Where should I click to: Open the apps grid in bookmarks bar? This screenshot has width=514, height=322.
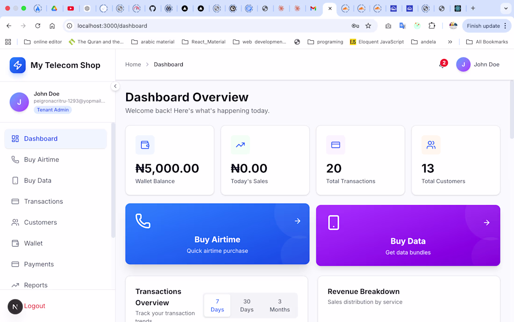coord(8,42)
